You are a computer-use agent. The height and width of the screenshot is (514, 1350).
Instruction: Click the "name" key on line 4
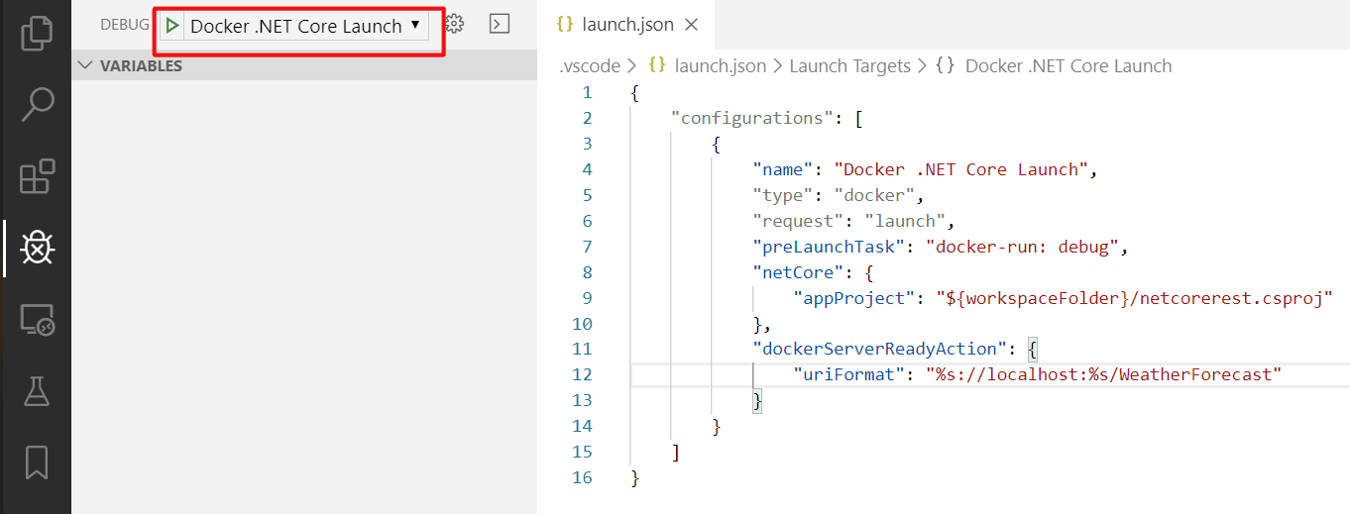pyautogui.click(x=783, y=169)
